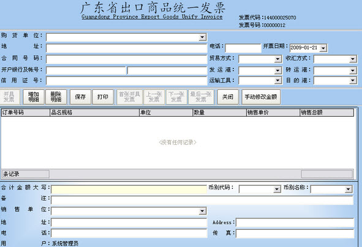
Task: Expand the 贸易方式 dropdown
Action: click(x=277, y=59)
